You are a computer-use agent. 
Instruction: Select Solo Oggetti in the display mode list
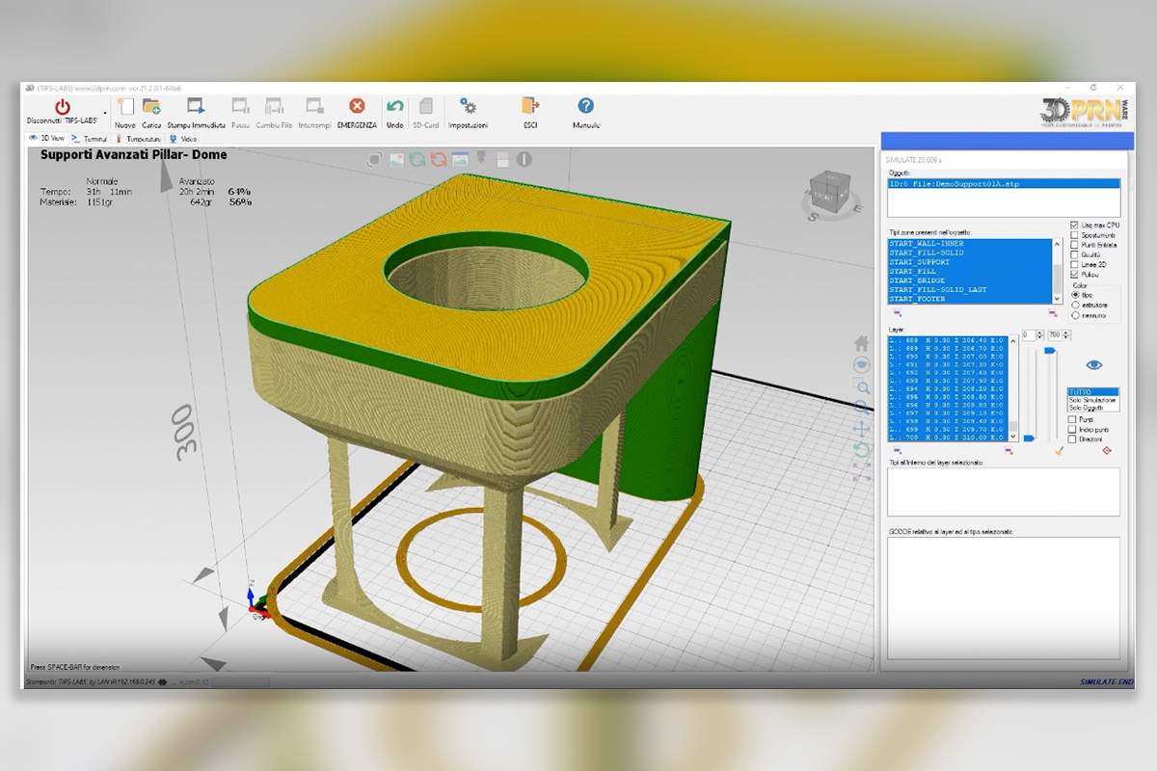pyautogui.click(x=1093, y=408)
